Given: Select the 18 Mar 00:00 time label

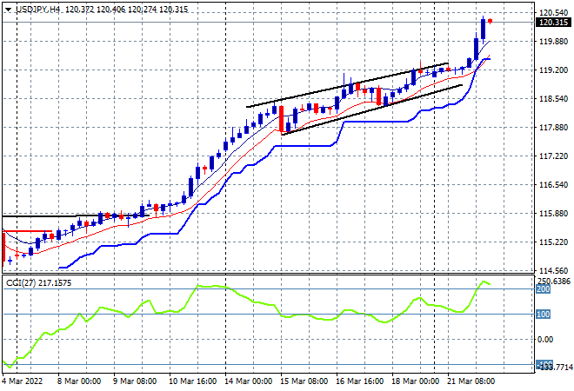Looking at the screenshot, I should click(415, 381).
